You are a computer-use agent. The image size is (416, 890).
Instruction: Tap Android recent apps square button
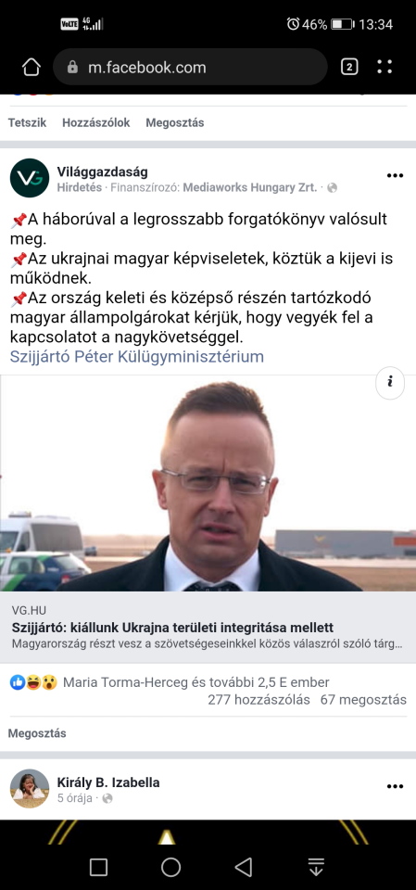(99, 867)
